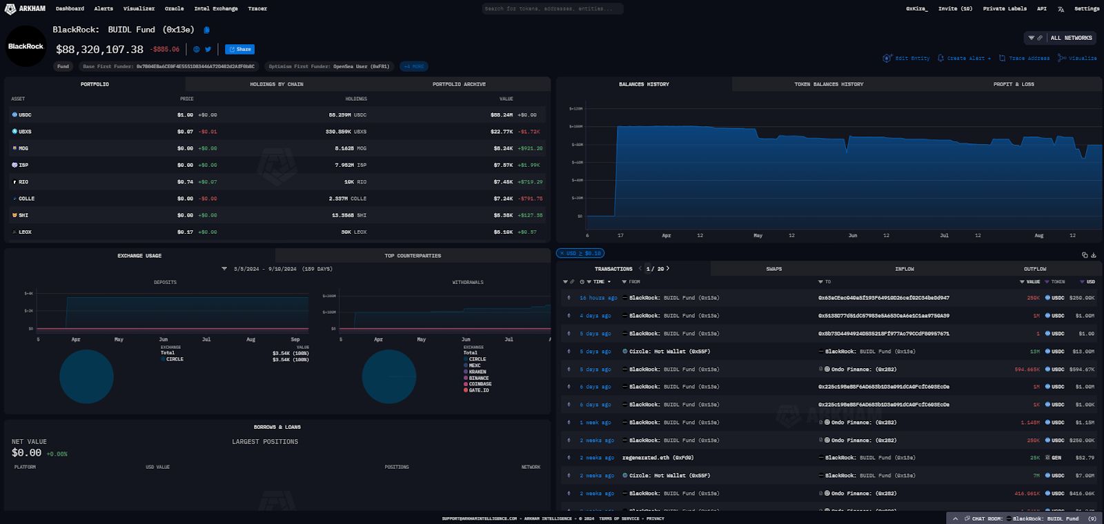Download transactions with the download icon
The width and height of the screenshot is (1104, 524).
1094,255
